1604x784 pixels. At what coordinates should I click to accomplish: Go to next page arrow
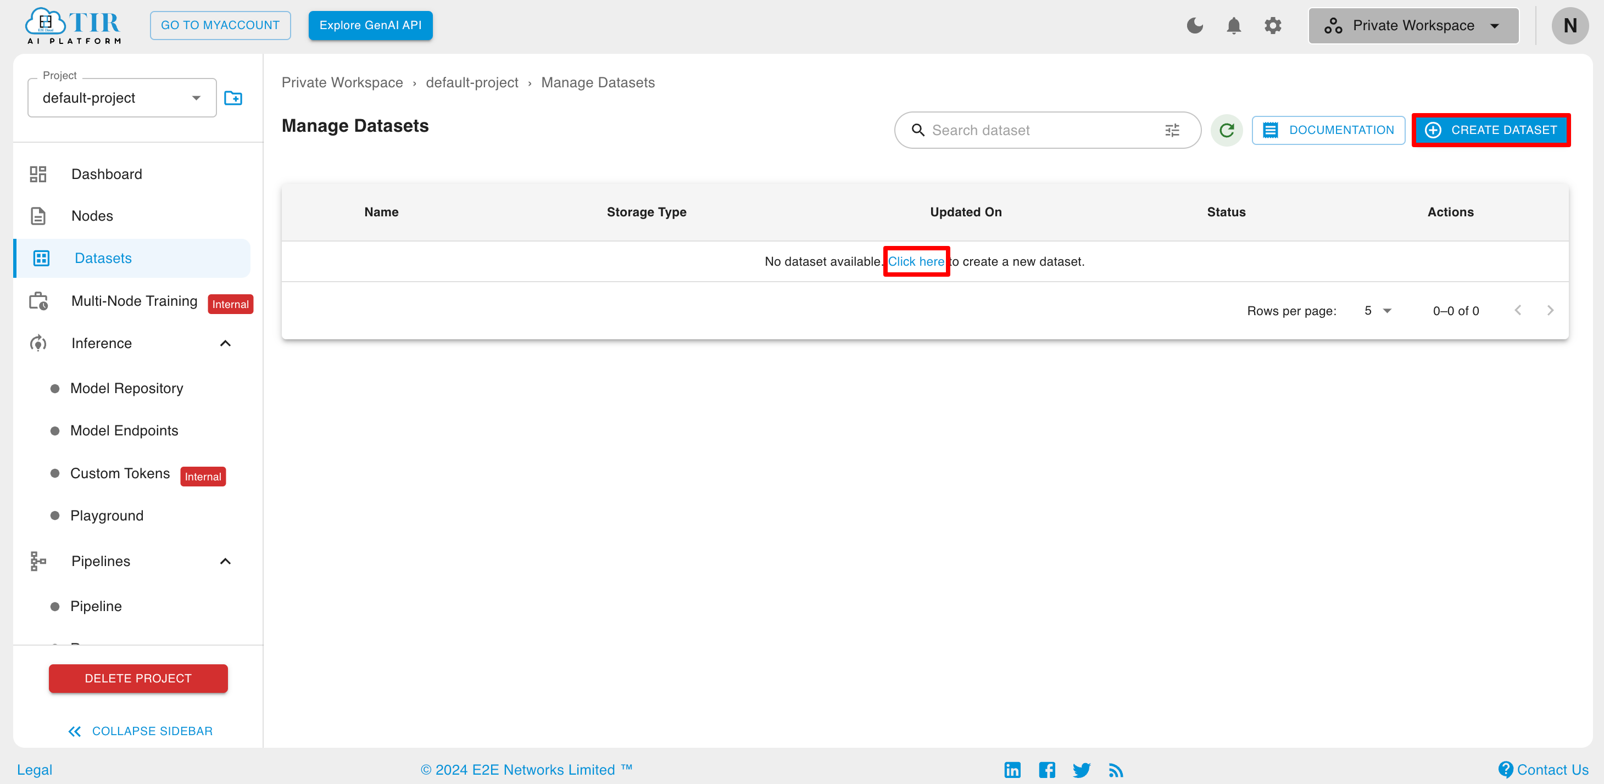1551,310
